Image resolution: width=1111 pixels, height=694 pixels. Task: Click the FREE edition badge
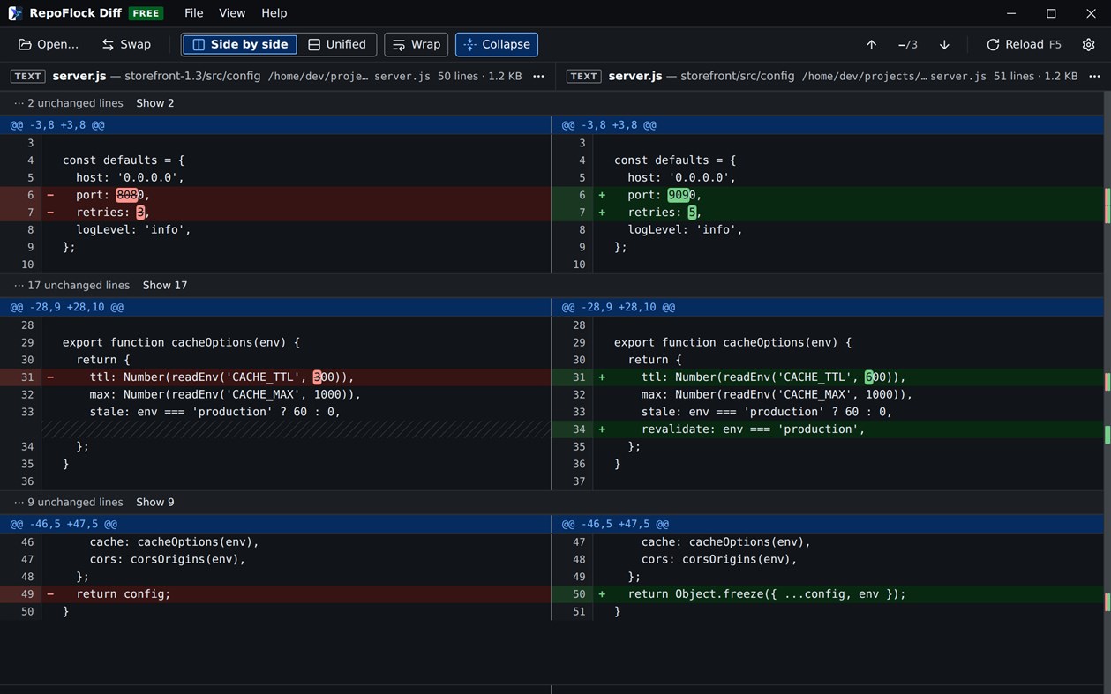pyautogui.click(x=146, y=13)
